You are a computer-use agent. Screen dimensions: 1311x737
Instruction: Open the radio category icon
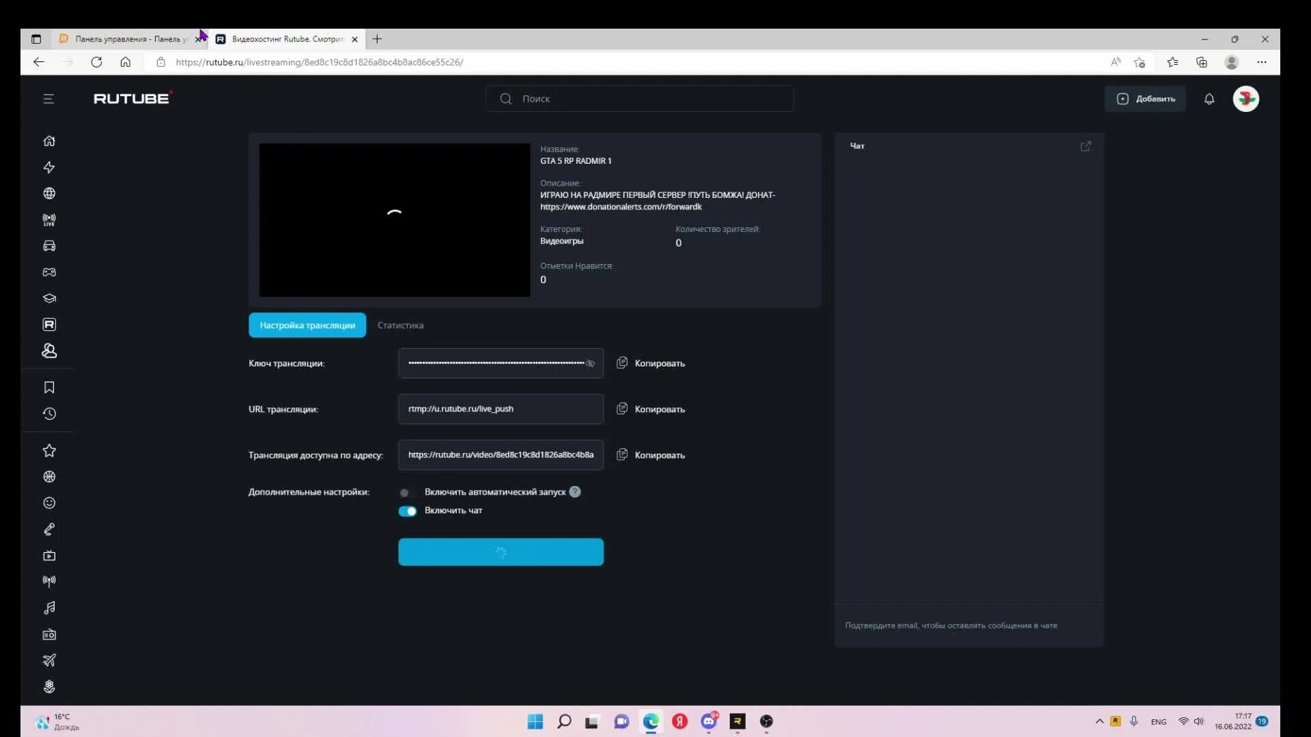coord(49,635)
